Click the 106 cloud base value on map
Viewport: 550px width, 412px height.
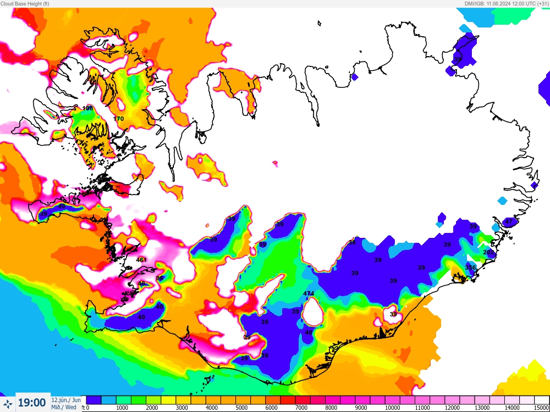(87, 108)
